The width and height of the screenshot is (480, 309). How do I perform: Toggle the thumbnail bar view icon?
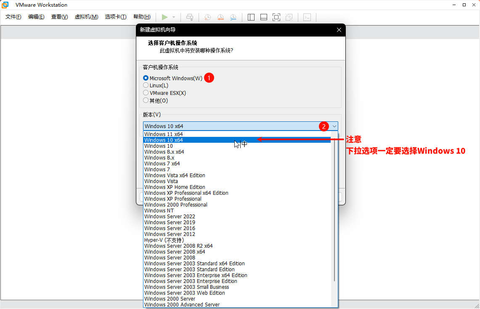click(x=264, y=17)
